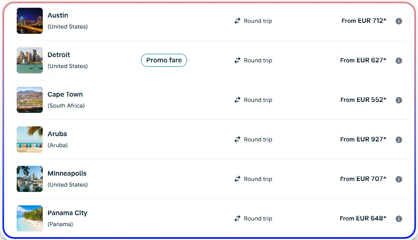This screenshot has width=418, height=240.
Task: Click the round trip icon for Cape Town
Action: (x=238, y=100)
